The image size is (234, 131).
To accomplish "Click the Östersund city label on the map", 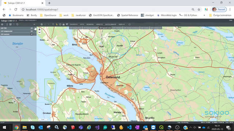I will pos(113,77).
